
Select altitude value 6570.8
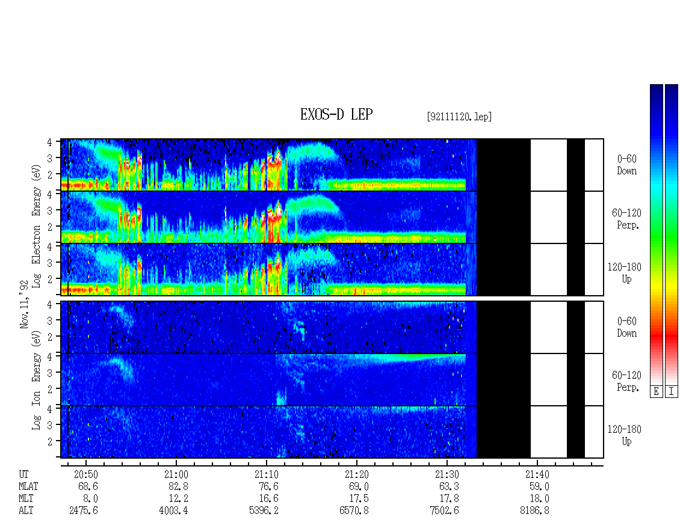[354, 511]
